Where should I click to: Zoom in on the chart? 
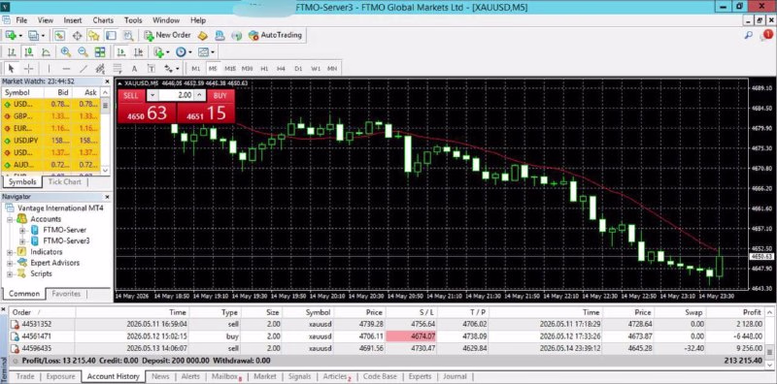(x=65, y=52)
